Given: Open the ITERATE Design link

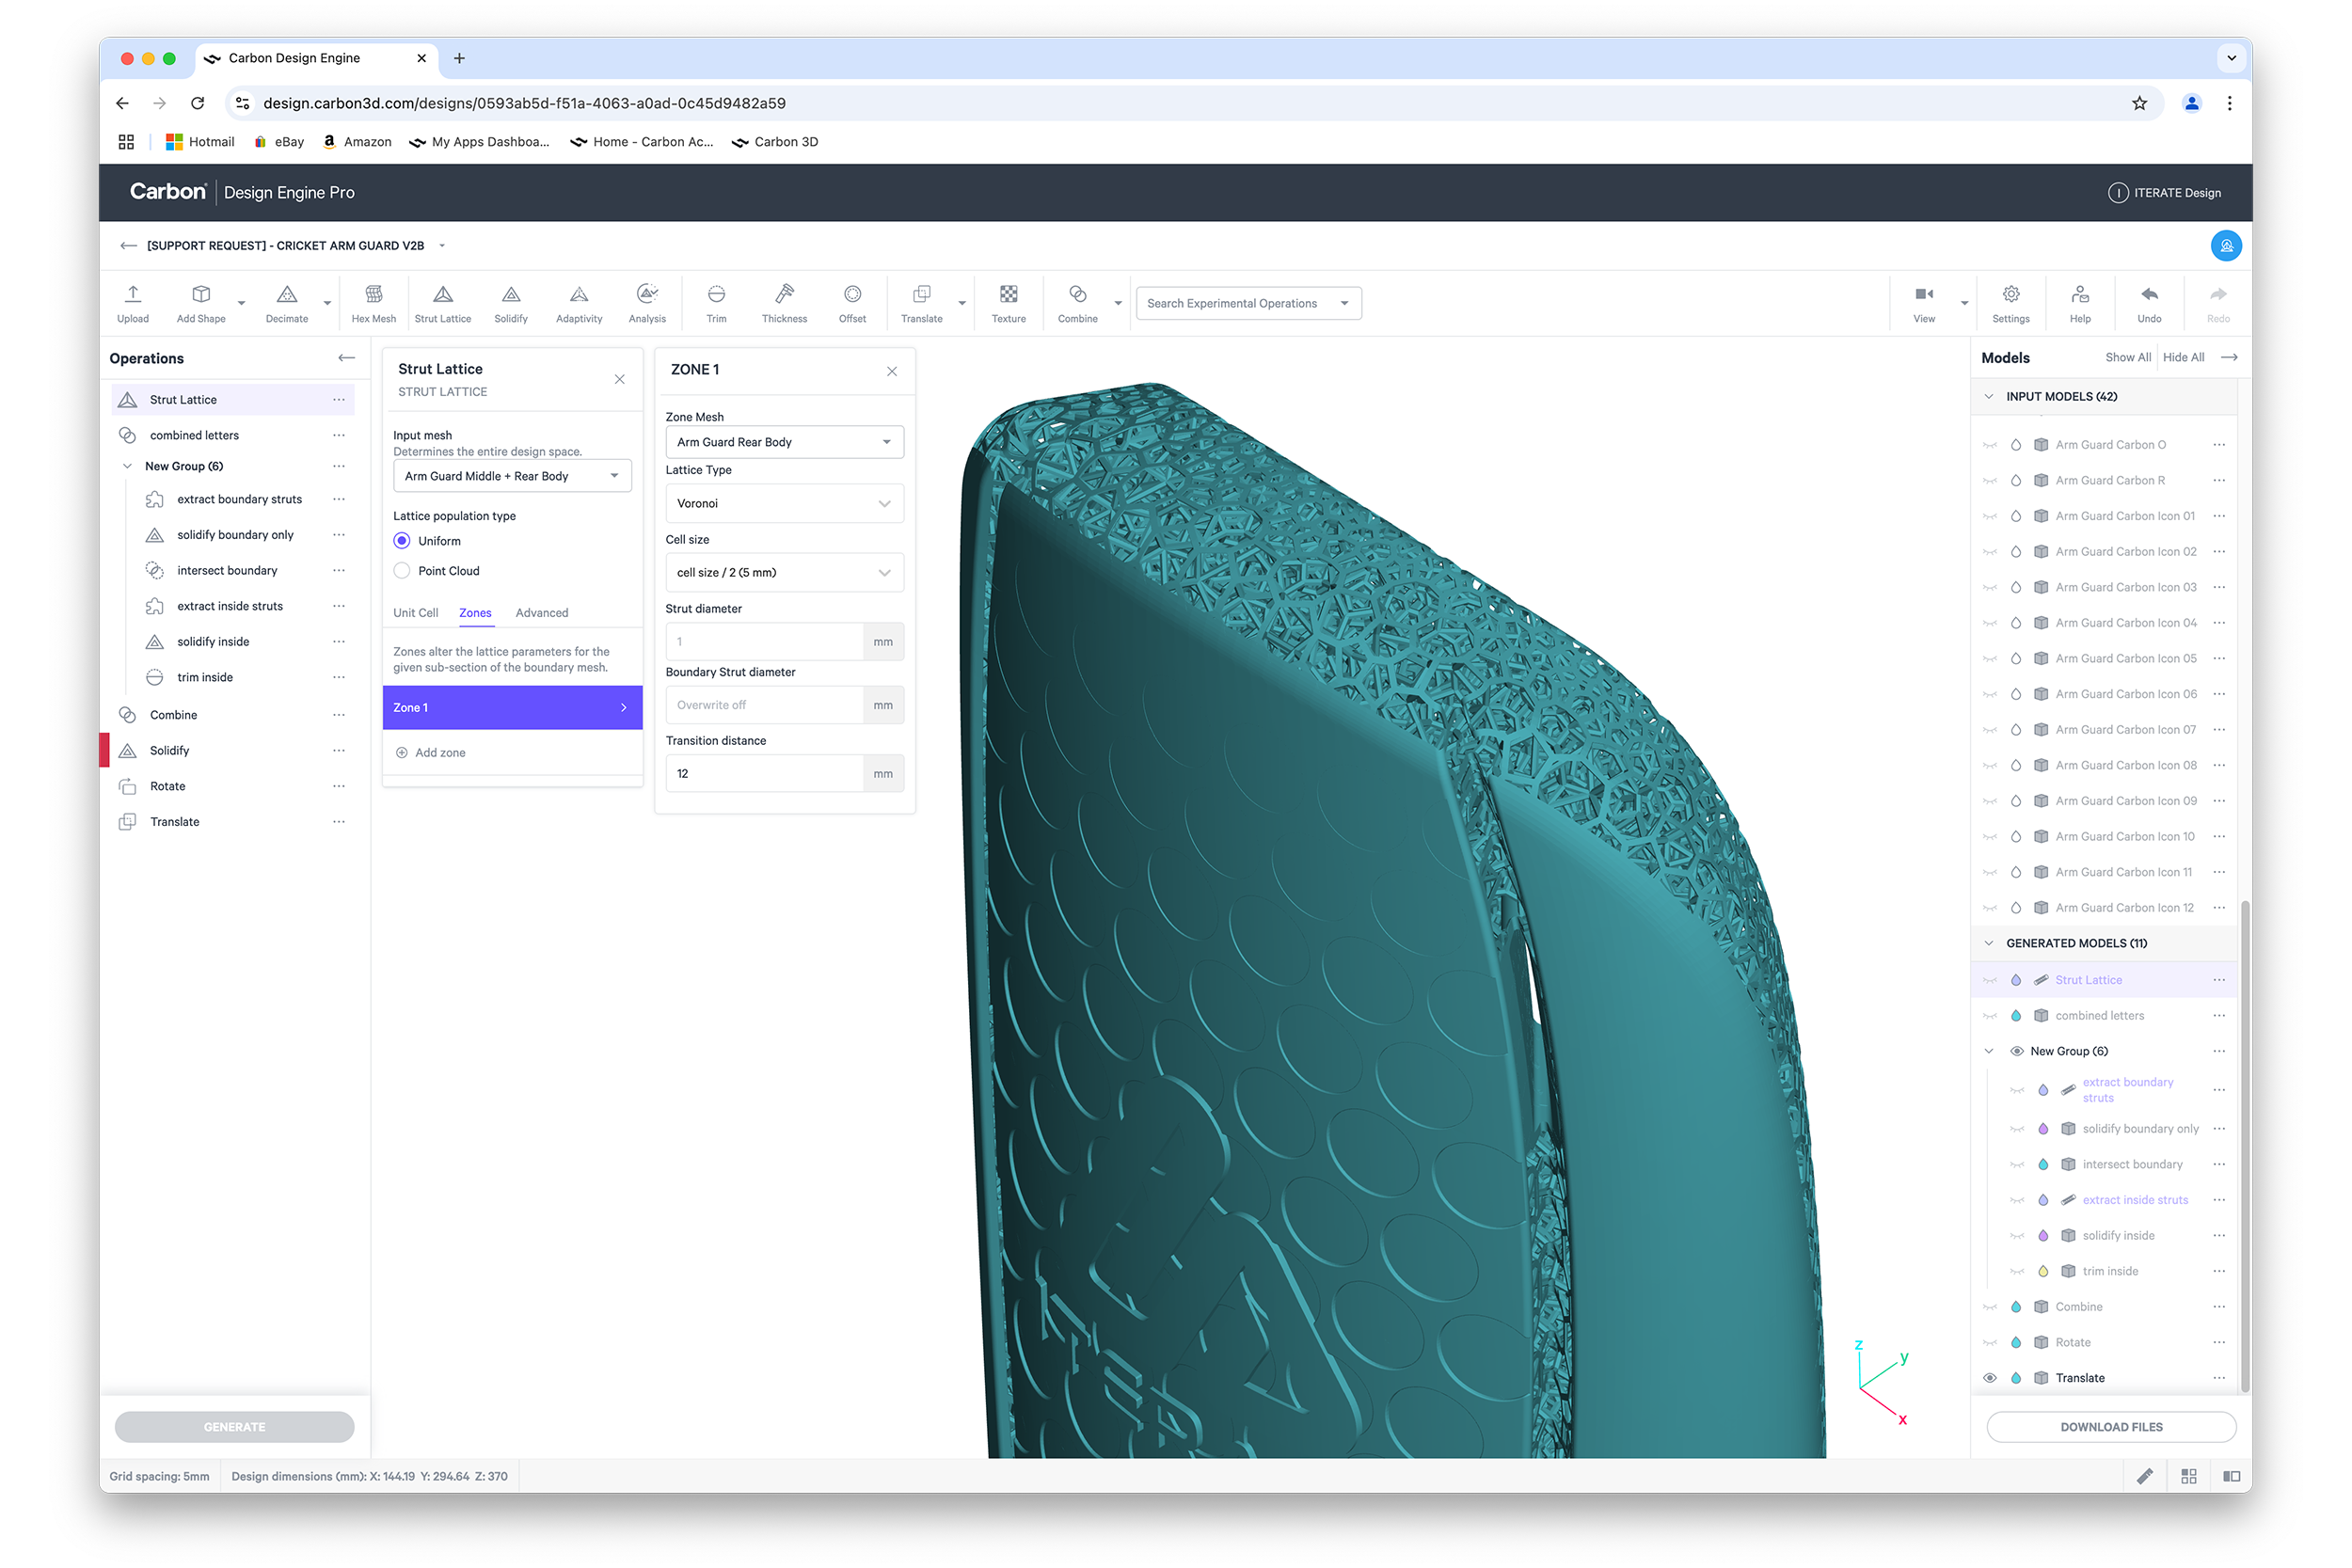Looking at the screenshot, I should coord(2164,193).
